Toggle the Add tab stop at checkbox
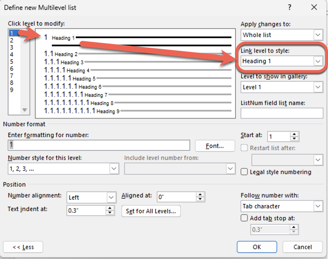This screenshot has width=328, height=259. (x=244, y=218)
